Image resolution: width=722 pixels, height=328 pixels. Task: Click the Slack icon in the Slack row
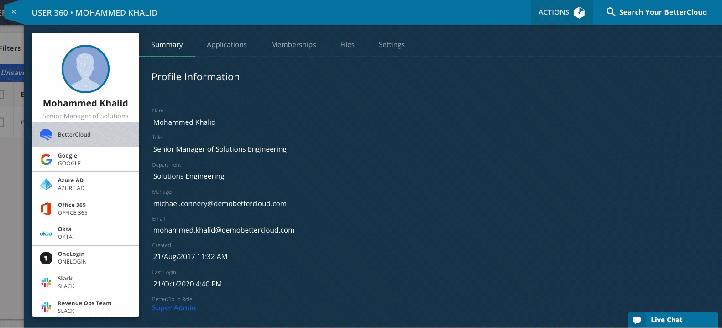(46, 282)
